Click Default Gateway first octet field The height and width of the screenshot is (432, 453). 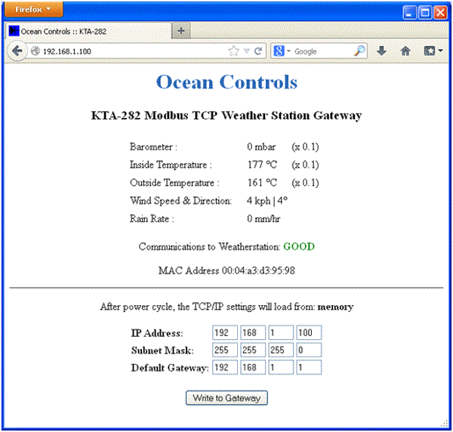pyautogui.click(x=225, y=367)
